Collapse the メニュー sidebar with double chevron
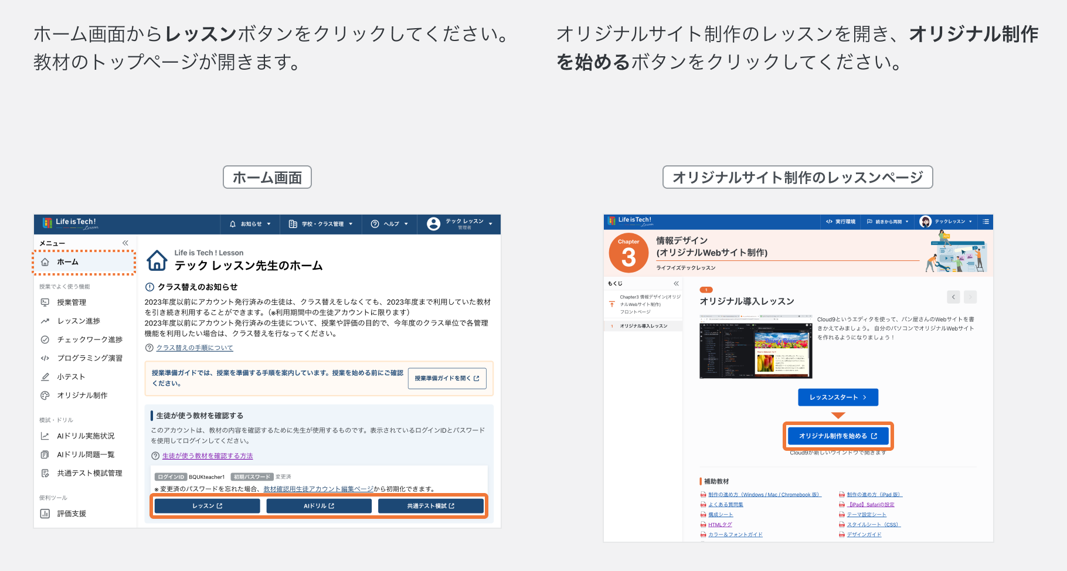This screenshot has width=1067, height=571. click(125, 243)
